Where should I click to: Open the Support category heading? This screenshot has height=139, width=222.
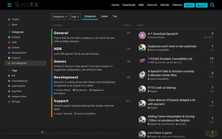[61, 101]
